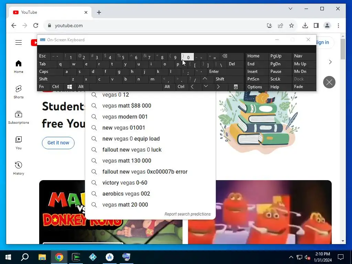The width and height of the screenshot is (352, 264).
Task: Click the right arrow key on On-Screen Keyboard
Action: pos(218,87)
